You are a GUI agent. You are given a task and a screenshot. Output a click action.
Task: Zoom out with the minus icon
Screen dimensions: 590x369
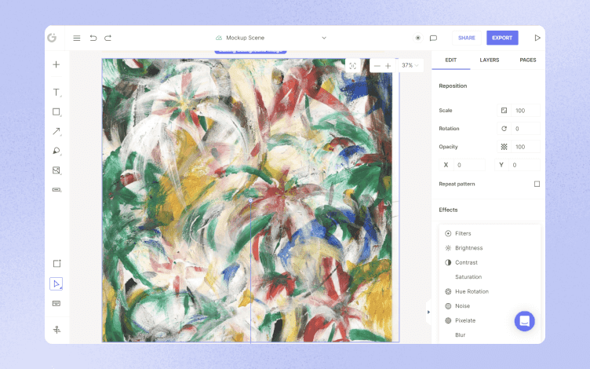coord(377,66)
